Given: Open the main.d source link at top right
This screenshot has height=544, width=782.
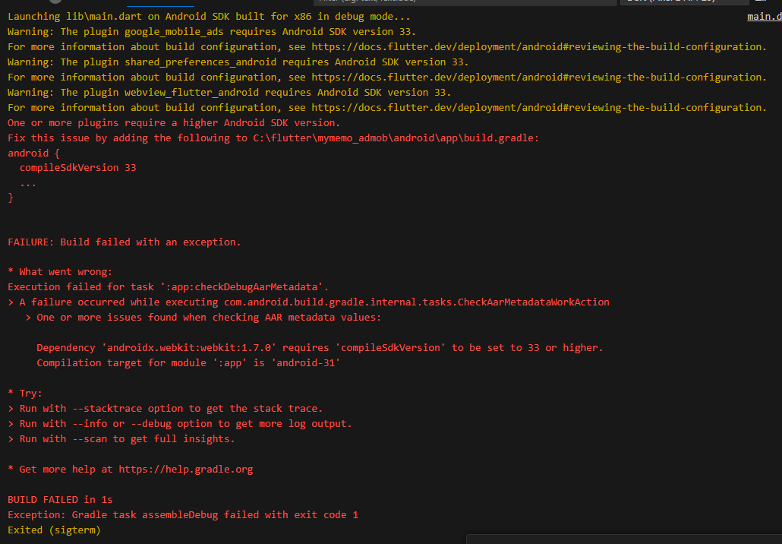Looking at the screenshot, I should point(764,17).
